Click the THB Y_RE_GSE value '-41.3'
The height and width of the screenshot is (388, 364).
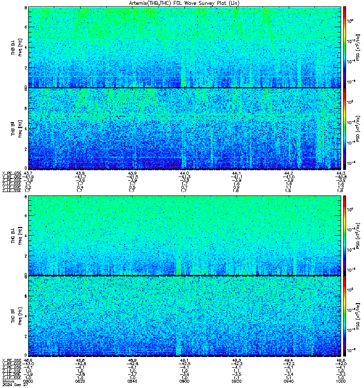click(x=184, y=177)
